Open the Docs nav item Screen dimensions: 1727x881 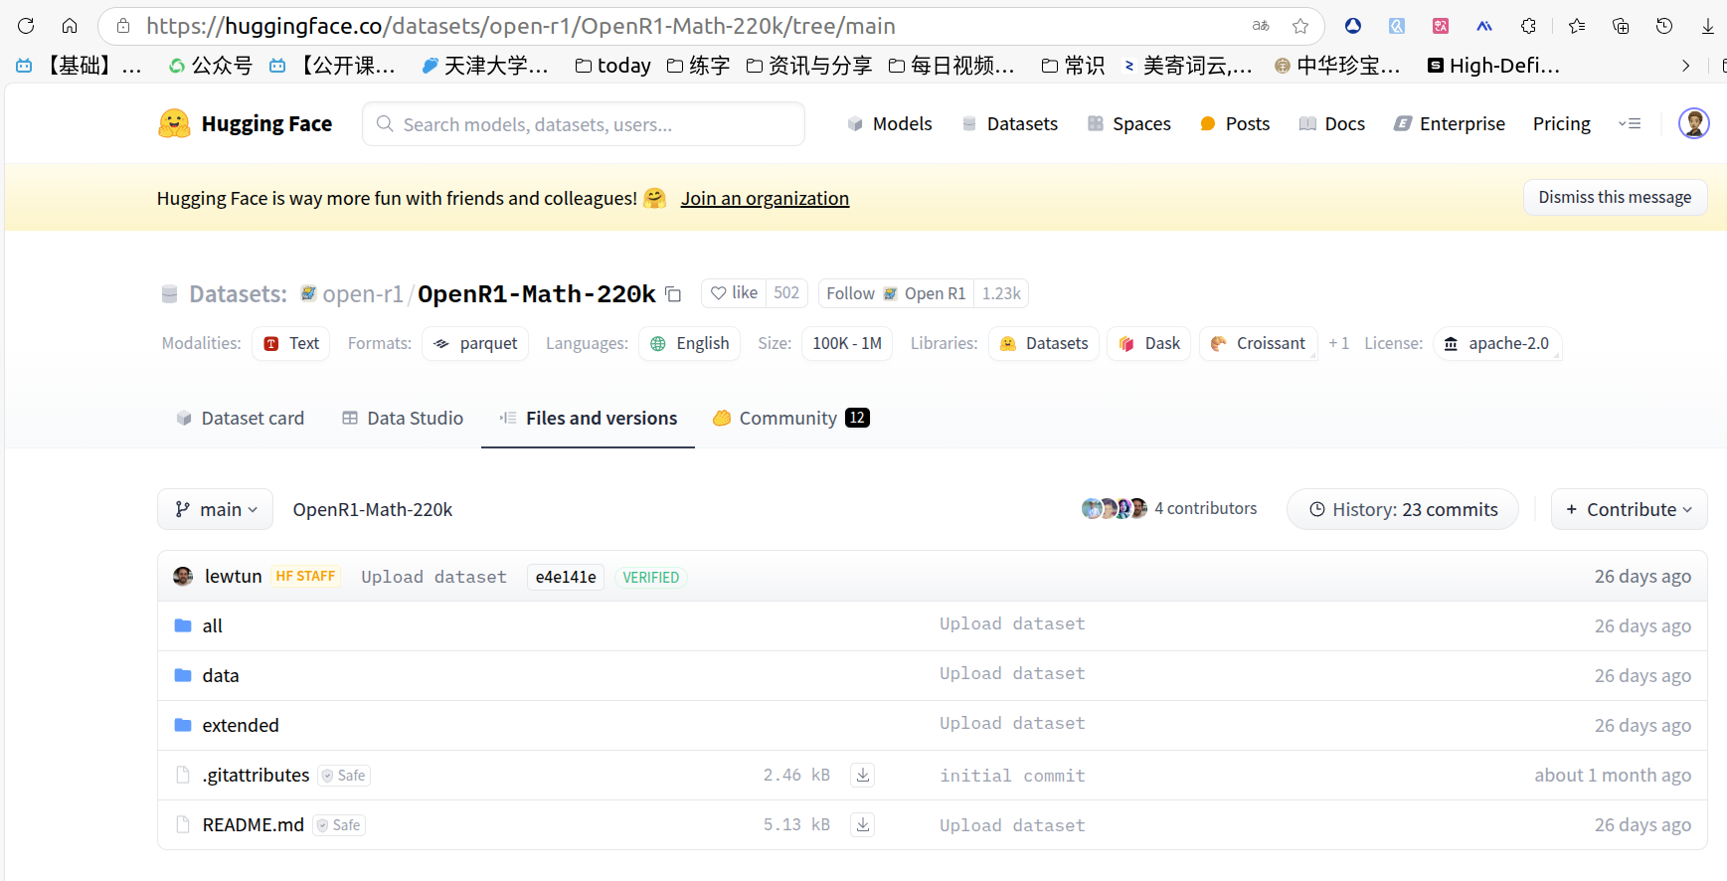[x=1332, y=123]
